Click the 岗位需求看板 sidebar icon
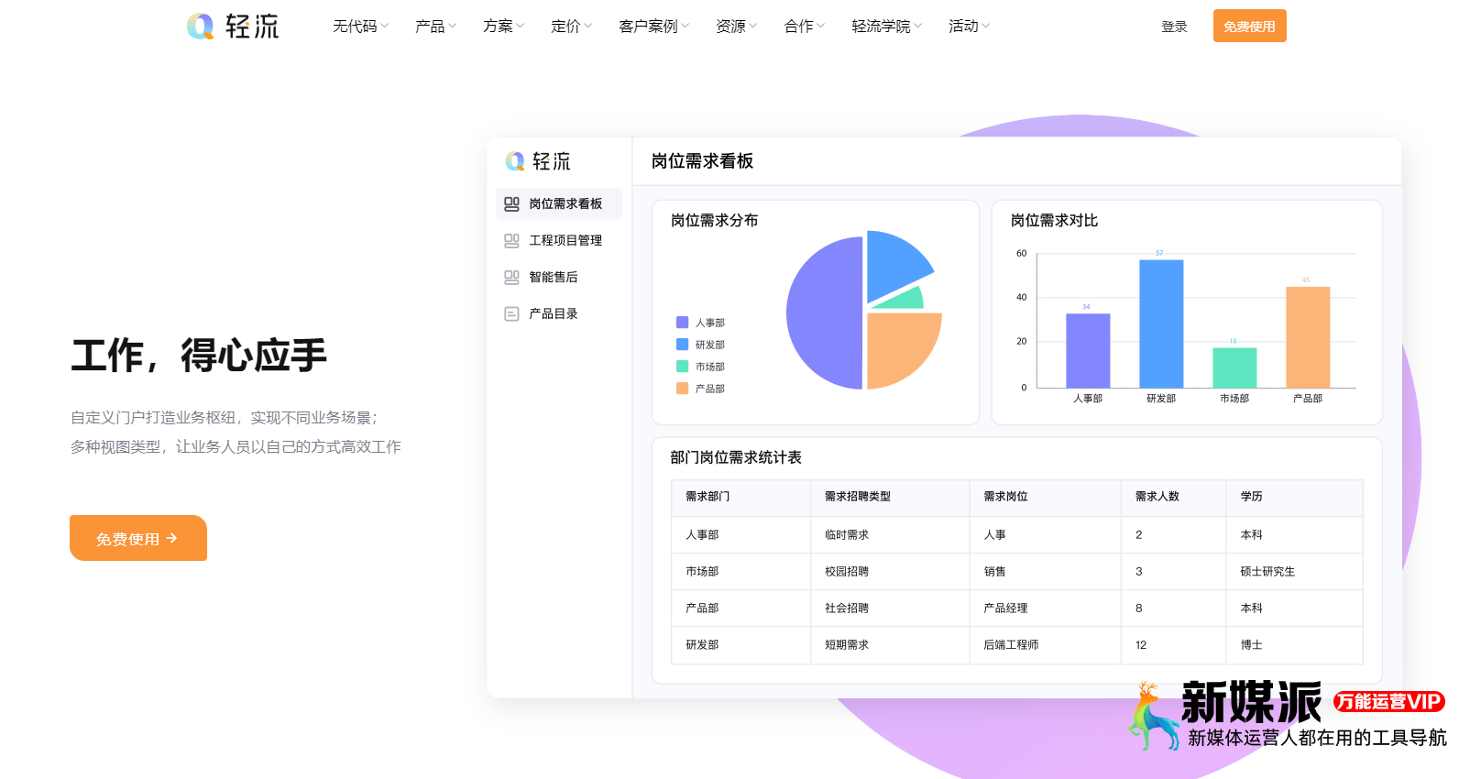 (511, 203)
